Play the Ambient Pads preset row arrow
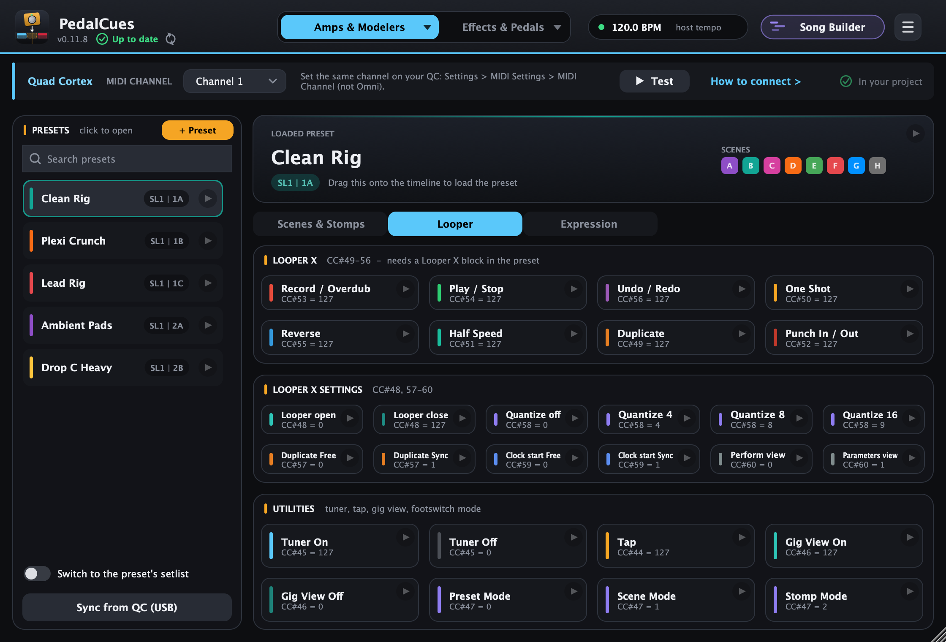This screenshot has height=642, width=946. (208, 325)
